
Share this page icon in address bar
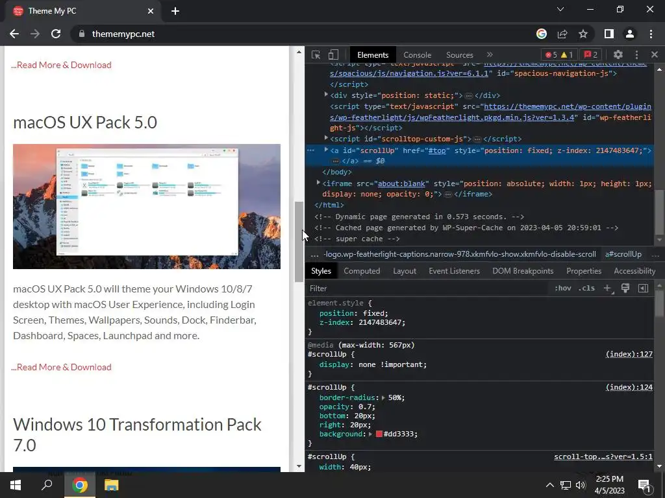pyautogui.click(x=562, y=34)
